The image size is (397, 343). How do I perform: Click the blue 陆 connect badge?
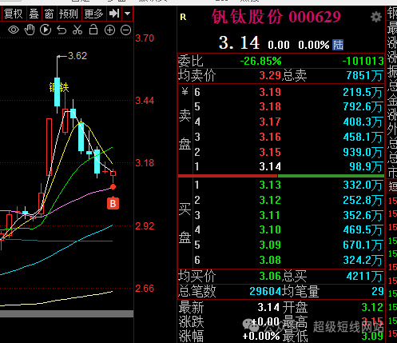coord(338,45)
